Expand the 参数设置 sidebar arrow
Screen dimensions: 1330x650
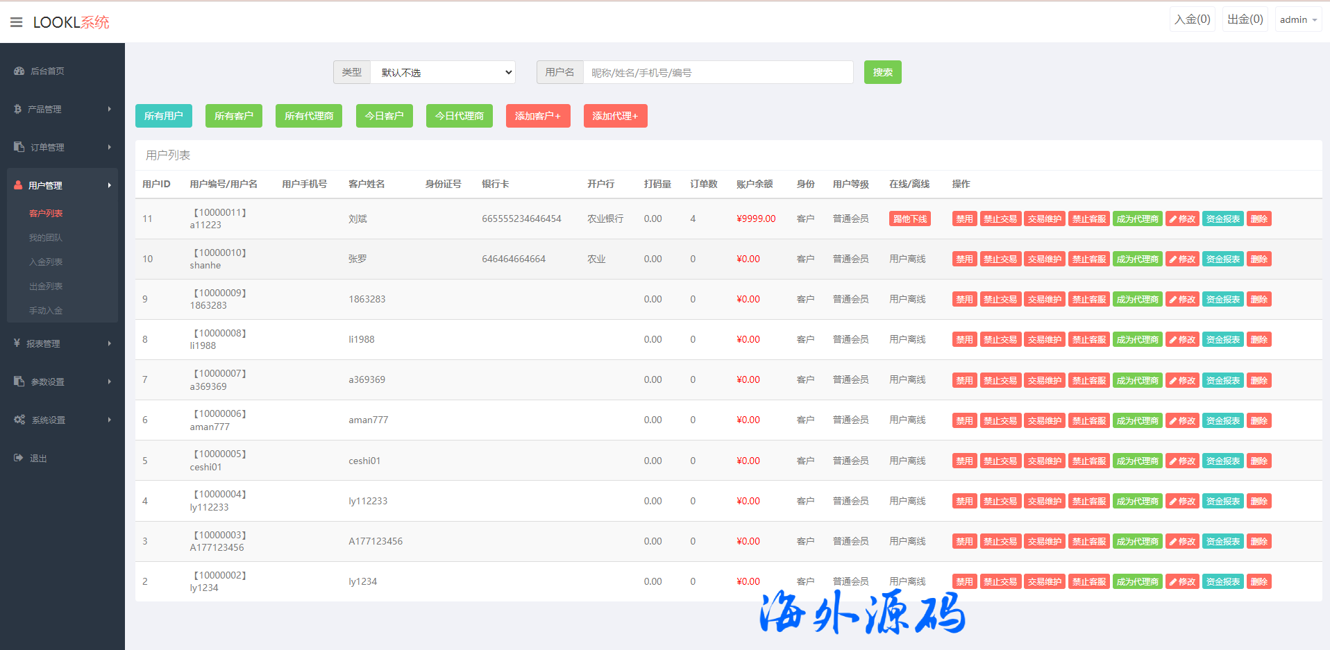pyautogui.click(x=110, y=382)
